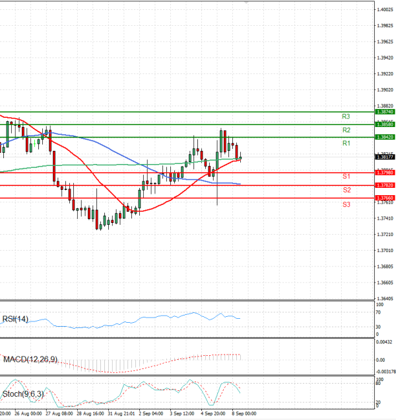Select the 1.37820 price tag
Image resolution: width=396 pixels, height=420 pixels.
tap(385, 185)
